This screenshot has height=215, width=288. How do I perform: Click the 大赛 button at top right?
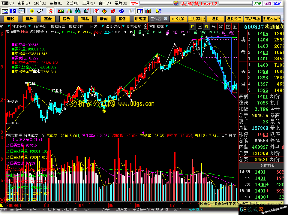257,3
